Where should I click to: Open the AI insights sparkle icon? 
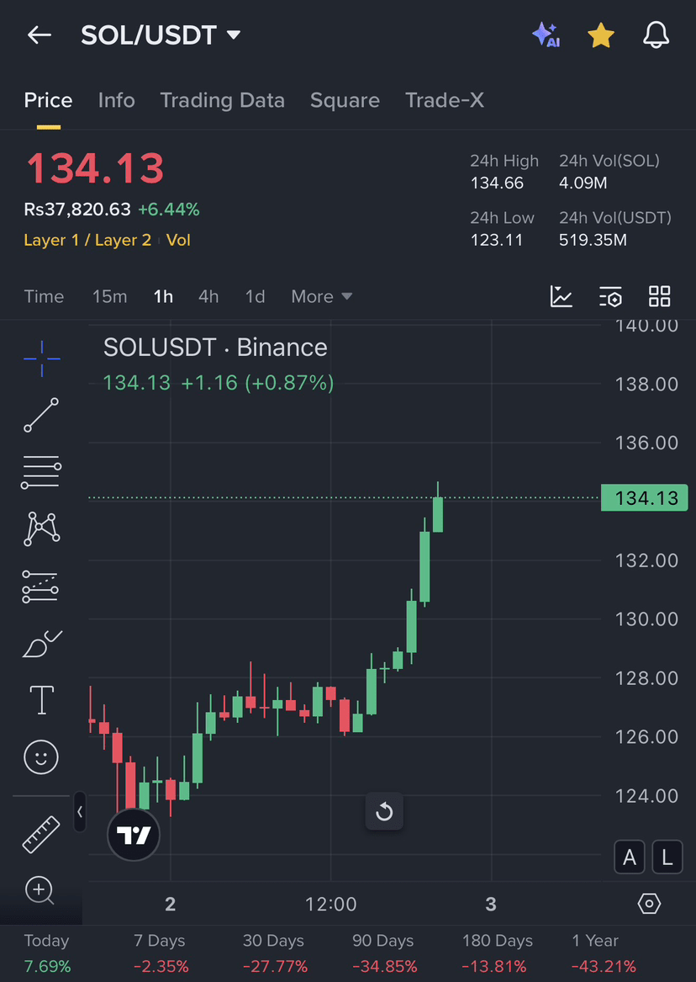click(x=546, y=35)
